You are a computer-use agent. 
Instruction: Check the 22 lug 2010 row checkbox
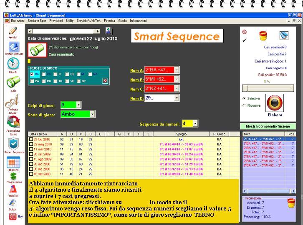(31, 139)
